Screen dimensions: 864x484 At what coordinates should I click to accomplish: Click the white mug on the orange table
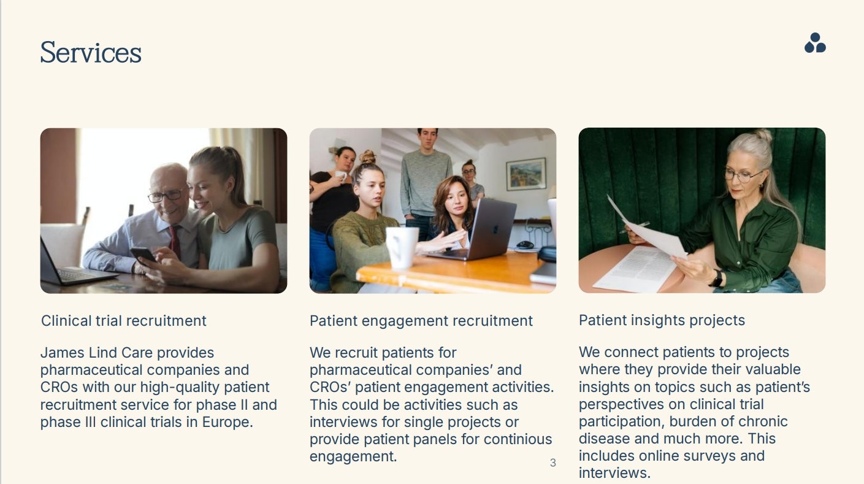point(402,247)
